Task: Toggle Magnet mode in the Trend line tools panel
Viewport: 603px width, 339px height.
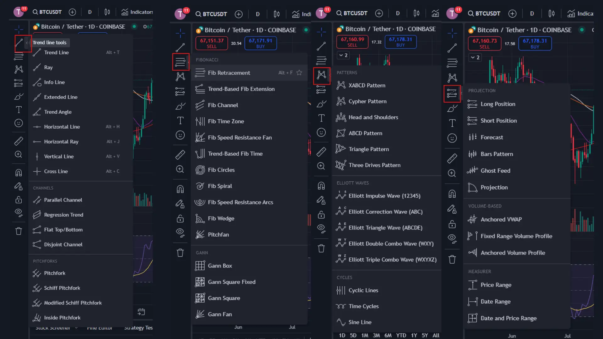Action: [x=19, y=173]
